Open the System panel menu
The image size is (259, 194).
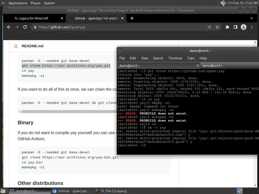click(x=49, y=3)
